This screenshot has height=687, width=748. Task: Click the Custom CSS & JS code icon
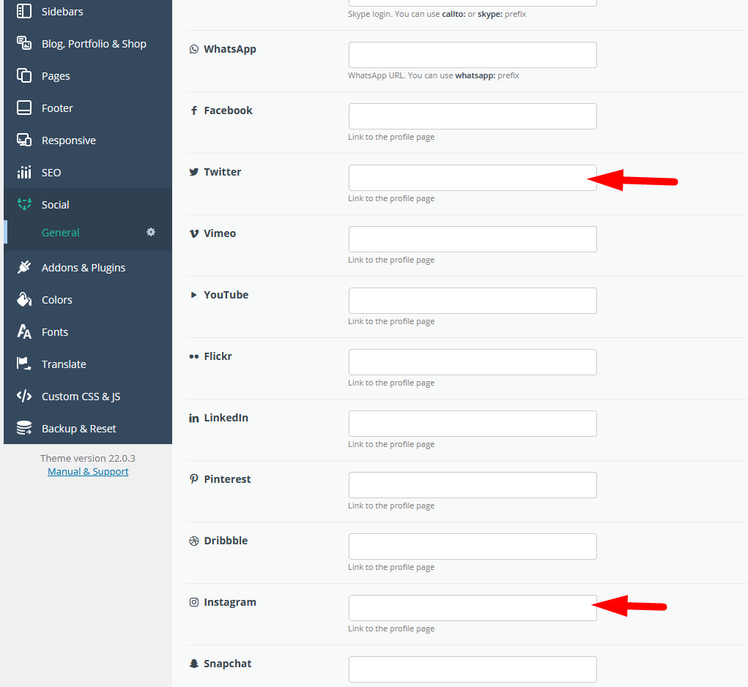pos(24,396)
